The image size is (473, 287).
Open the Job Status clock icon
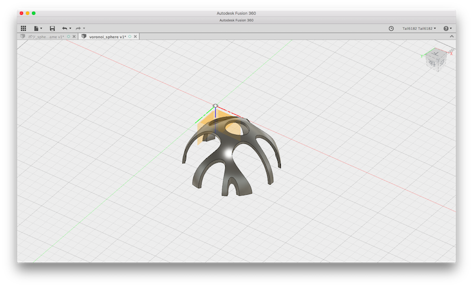(x=391, y=28)
